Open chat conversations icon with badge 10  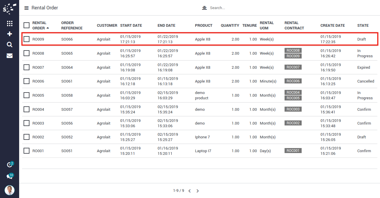[9, 177]
